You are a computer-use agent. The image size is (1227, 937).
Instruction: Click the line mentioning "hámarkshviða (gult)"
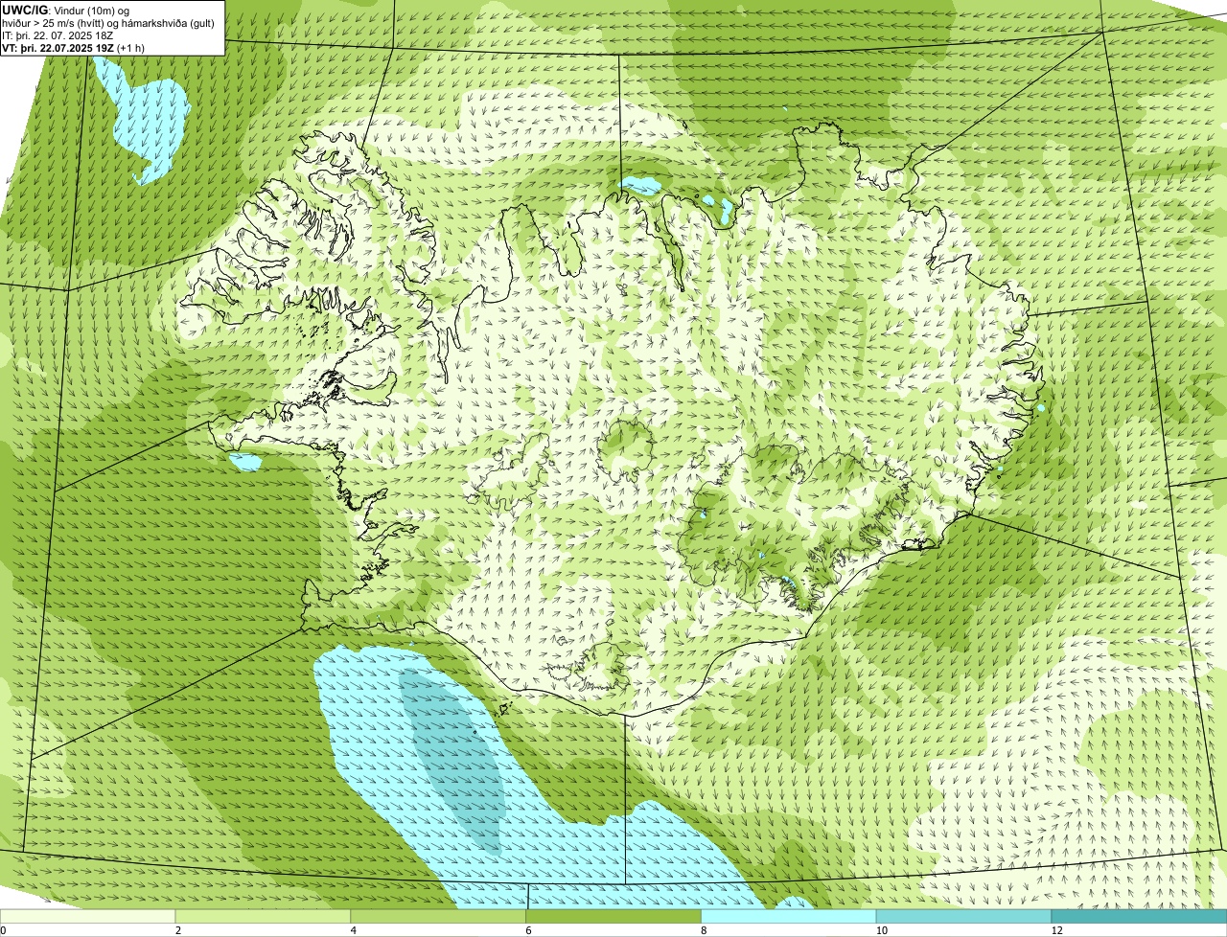coord(110,22)
